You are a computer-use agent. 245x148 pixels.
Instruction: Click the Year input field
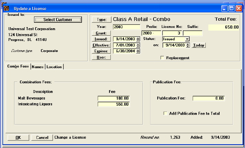pos(126,27)
